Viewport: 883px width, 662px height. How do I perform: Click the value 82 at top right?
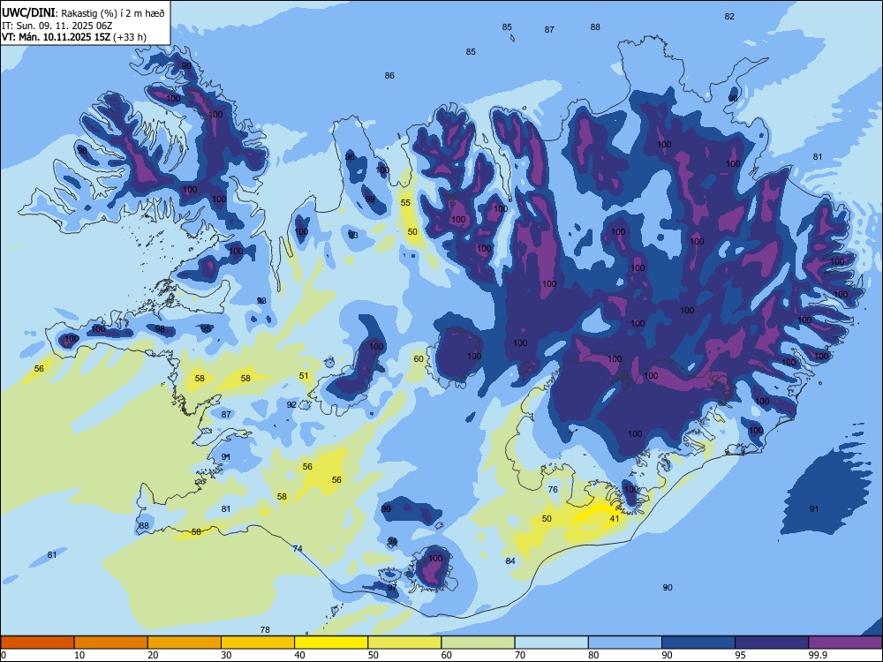[729, 16]
